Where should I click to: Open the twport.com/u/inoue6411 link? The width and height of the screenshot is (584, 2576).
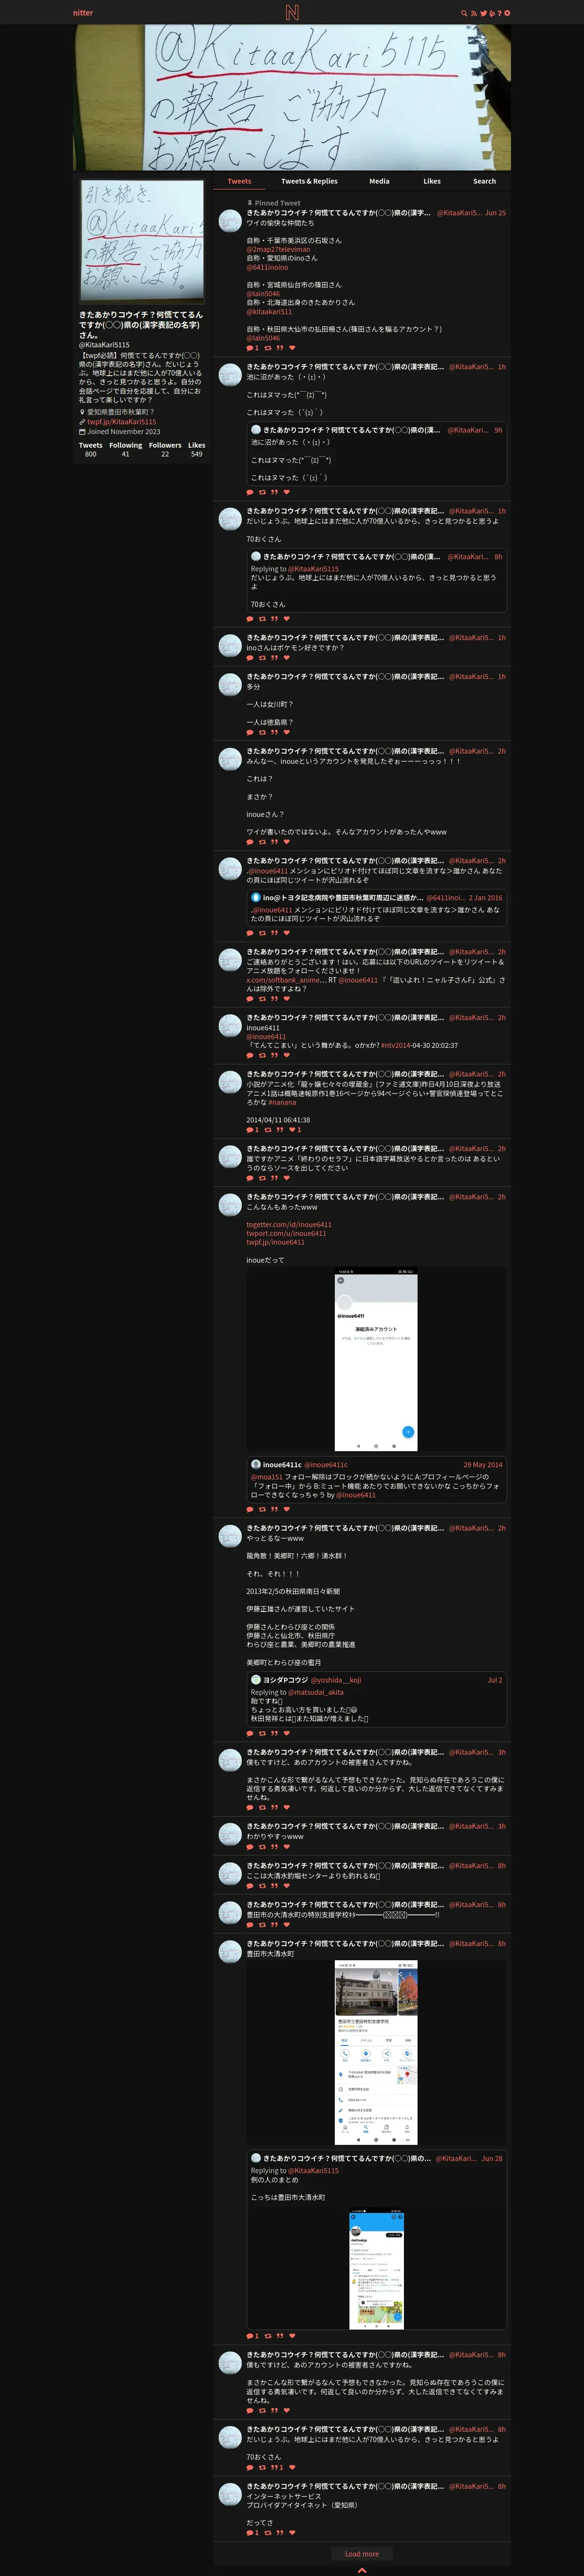[x=287, y=1233]
